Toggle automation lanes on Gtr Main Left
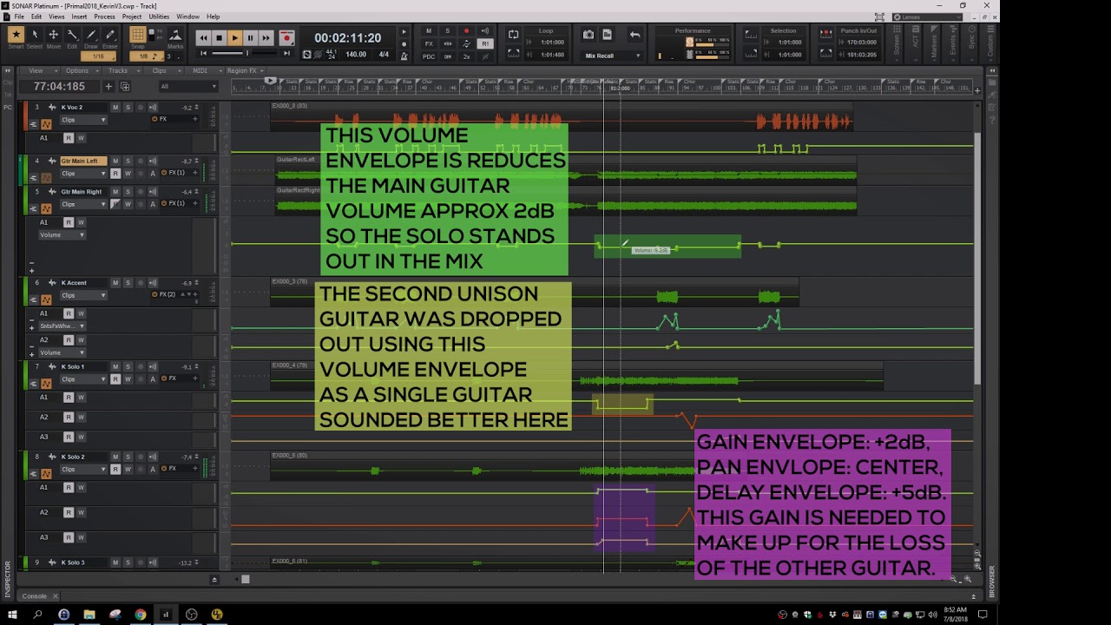 47,178
